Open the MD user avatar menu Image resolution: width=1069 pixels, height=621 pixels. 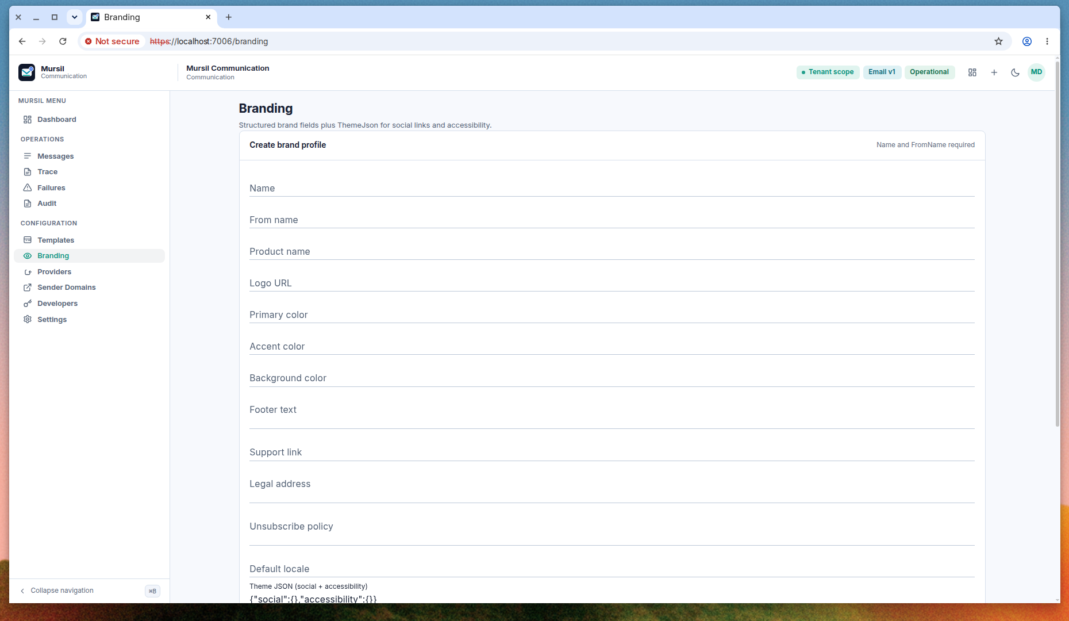(x=1036, y=72)
